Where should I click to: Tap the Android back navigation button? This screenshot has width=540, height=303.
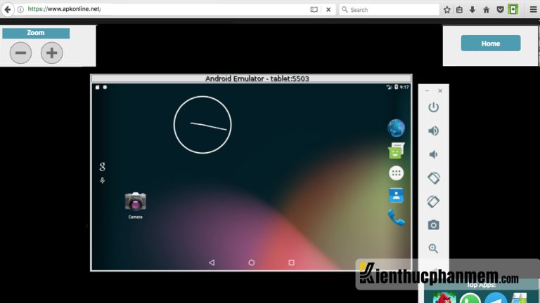click(212, 262)
